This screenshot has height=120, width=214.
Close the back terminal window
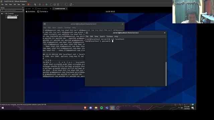coord(122,24)
